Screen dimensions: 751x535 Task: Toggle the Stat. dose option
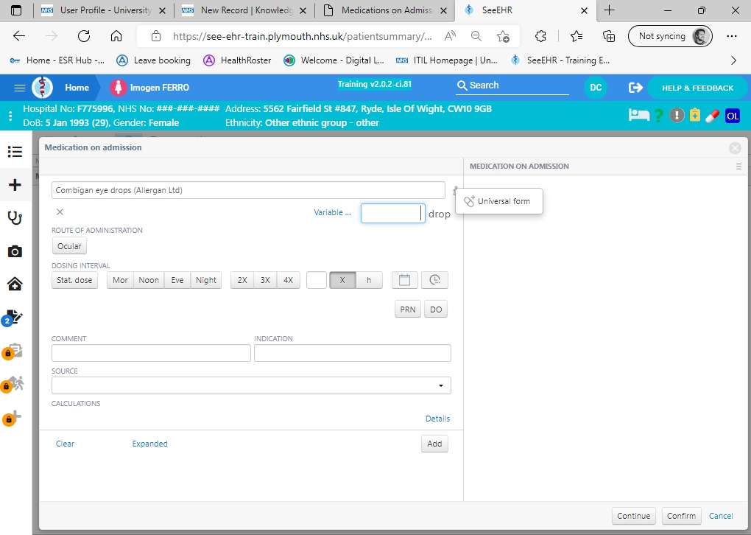tap(74, 280)
